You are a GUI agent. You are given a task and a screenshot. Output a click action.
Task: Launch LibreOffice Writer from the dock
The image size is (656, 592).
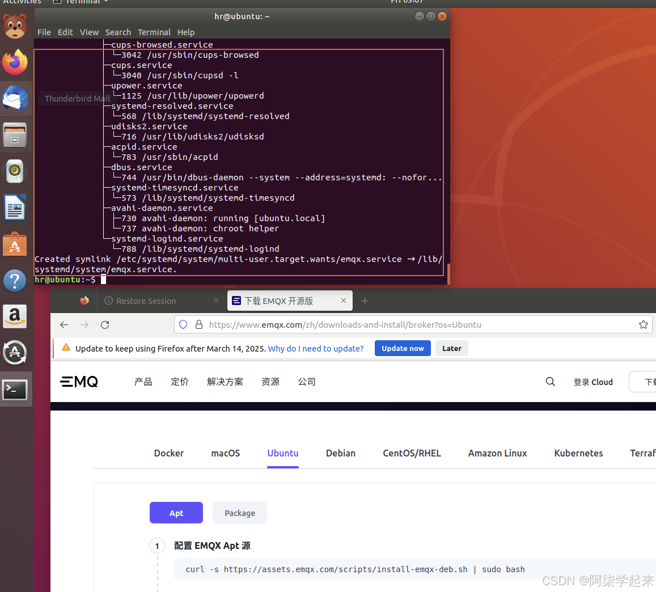(x=15, y=207)
